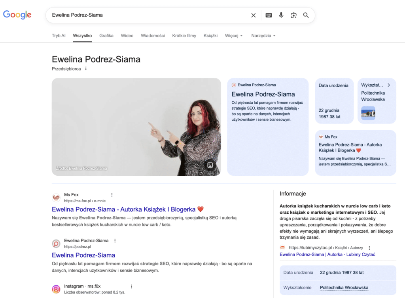Open the Autorka Książek I Blogerka result link
Image resolution: width=405 pixels, height=298 pixels.
tap(128, 209)
